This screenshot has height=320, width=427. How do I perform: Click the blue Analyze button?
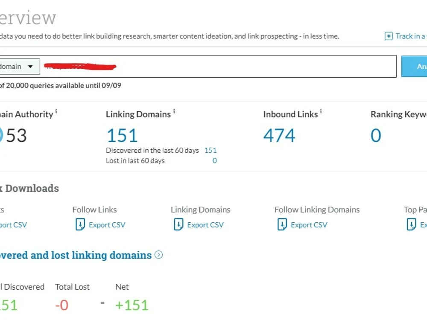click(414, 67)
